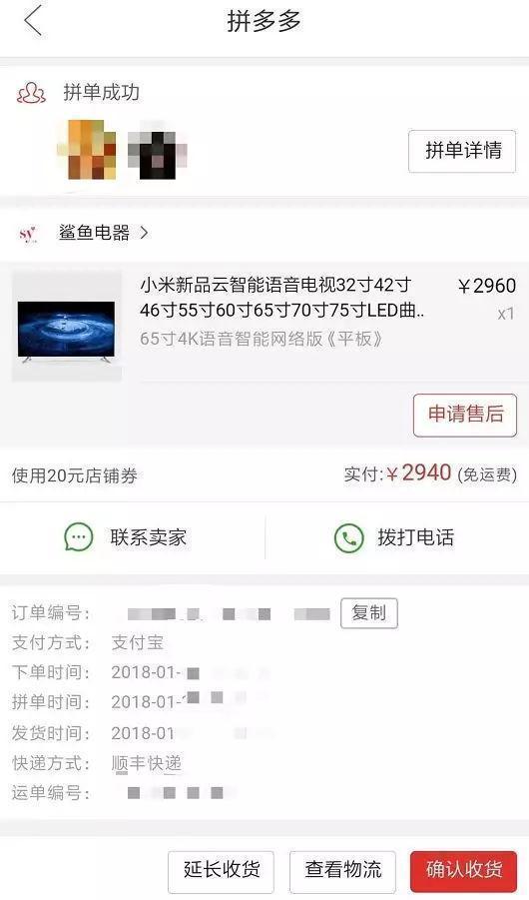The height and width of the screenshot is (900, 529).
Task: Open 查看物流 logistics tracking
Action: [x=342, y=870]
